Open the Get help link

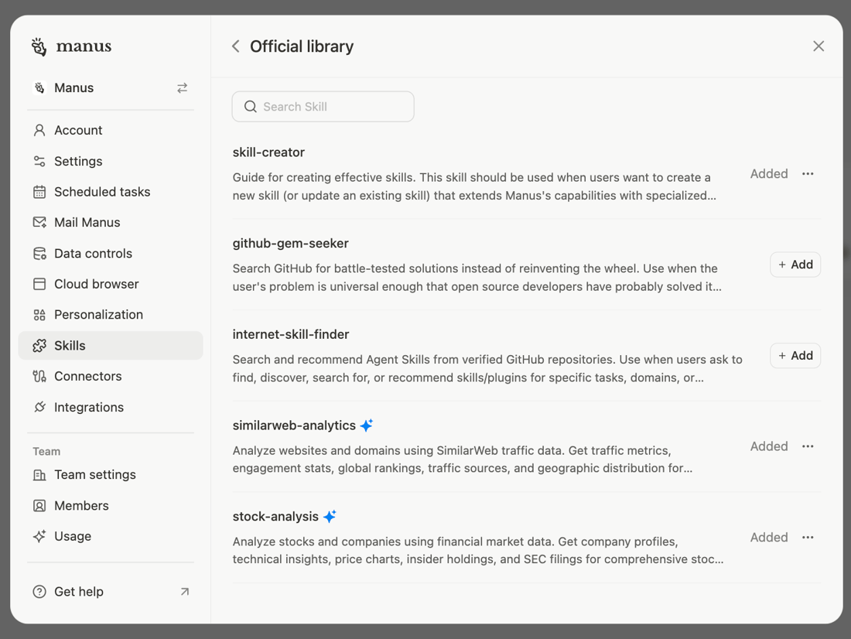[x=111, y=592]
